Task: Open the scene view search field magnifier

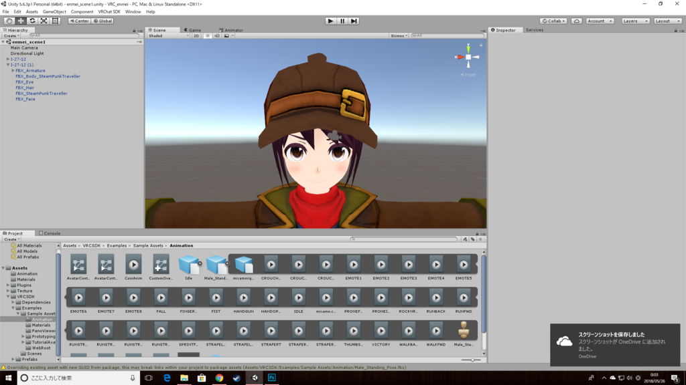Action: point(413,35)
